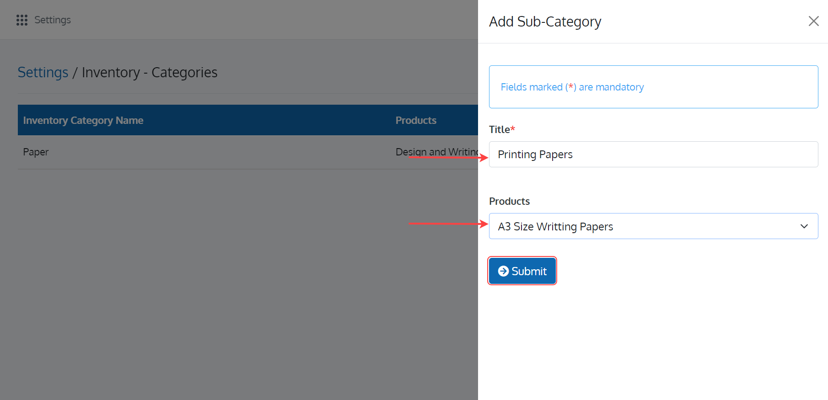Click the mandatory fields notice box
Image resolution: width=828 pixels, height=400 pixels.
(x=653, y=87)
